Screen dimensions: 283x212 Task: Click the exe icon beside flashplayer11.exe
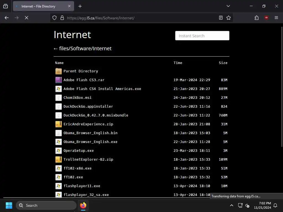coord(59,186)
